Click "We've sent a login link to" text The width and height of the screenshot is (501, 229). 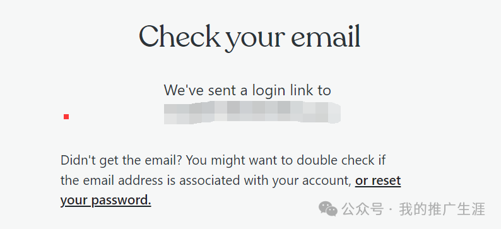[247, 90]
